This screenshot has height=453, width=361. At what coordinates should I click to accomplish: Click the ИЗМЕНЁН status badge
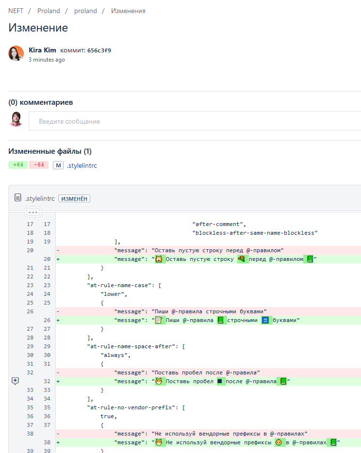coord(74,198)
